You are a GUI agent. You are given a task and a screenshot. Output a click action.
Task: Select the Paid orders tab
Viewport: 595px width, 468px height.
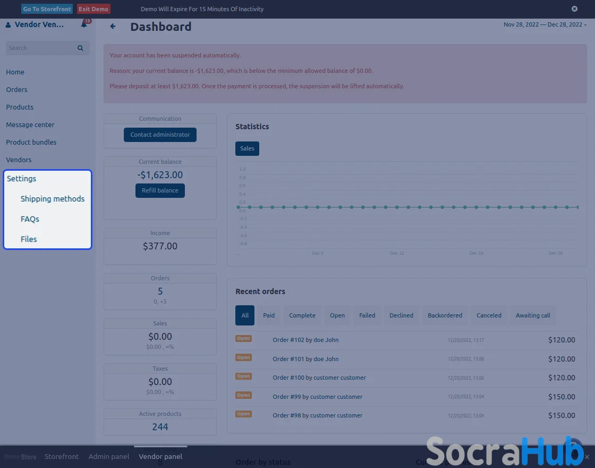(x=269, y=315)
